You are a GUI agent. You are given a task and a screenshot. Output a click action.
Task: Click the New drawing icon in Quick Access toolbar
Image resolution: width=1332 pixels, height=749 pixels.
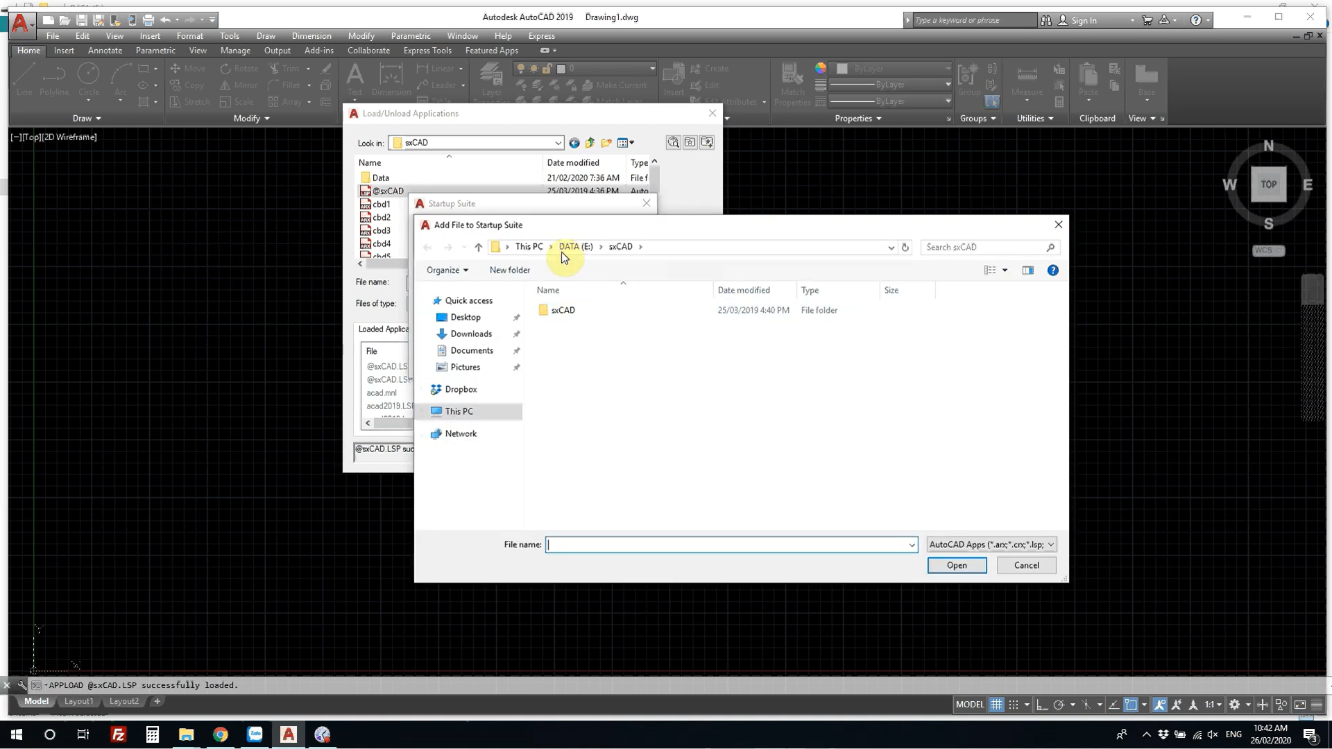[48, 20]
